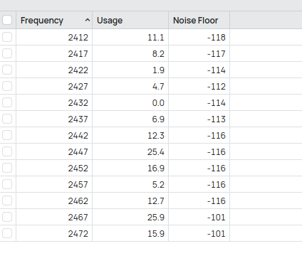Check the box for frequency 2417
Viewport: 302px width, 278px height.
click(7, 53)
